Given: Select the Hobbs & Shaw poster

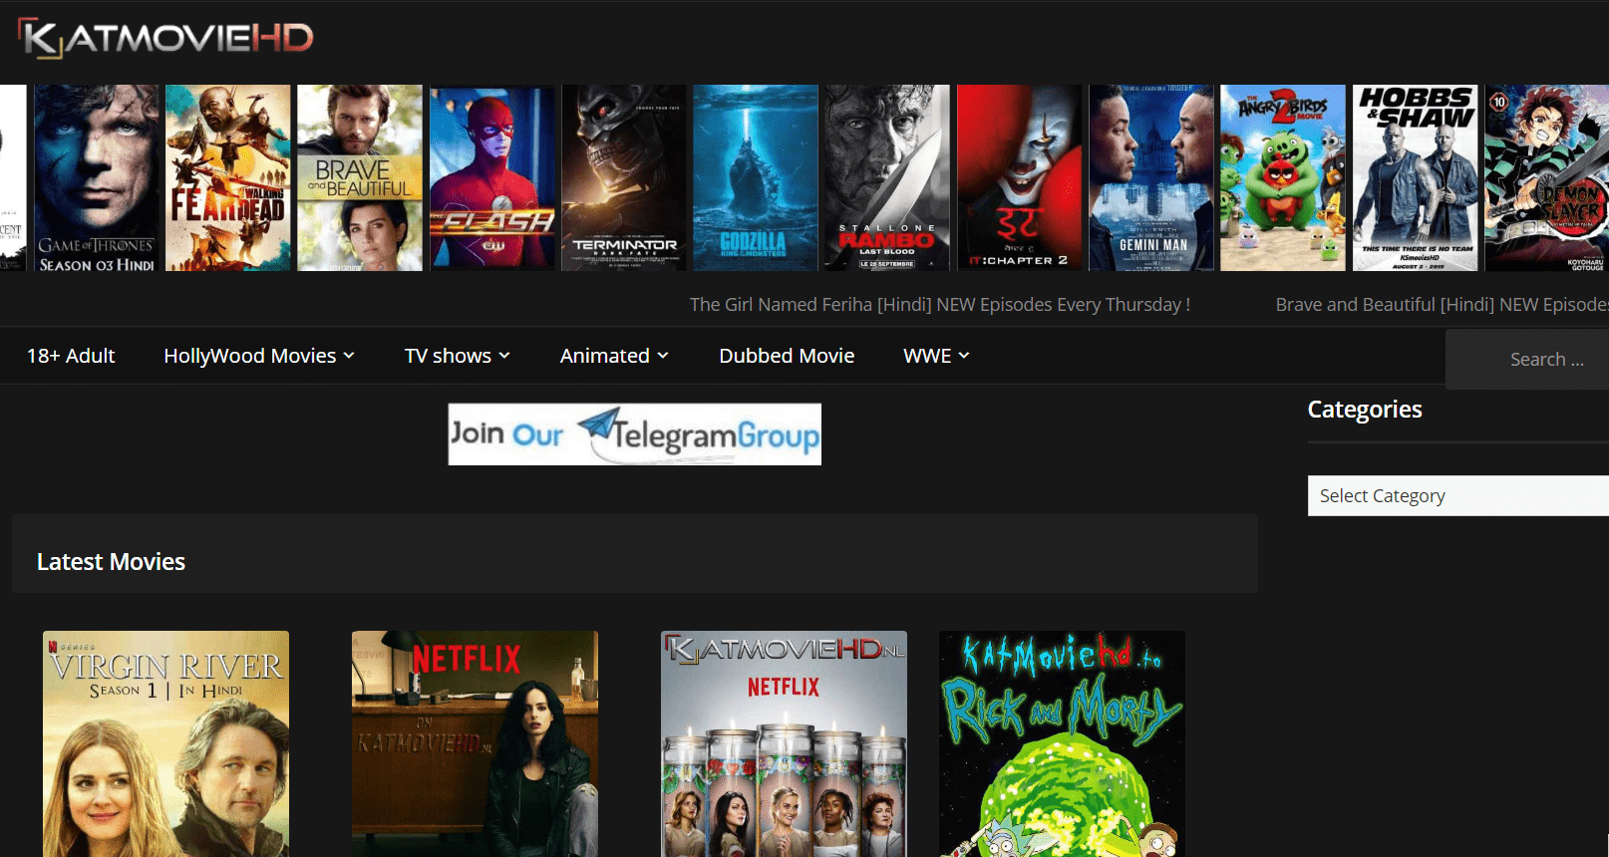Looking at the screenshot, I should point(1415,177).
